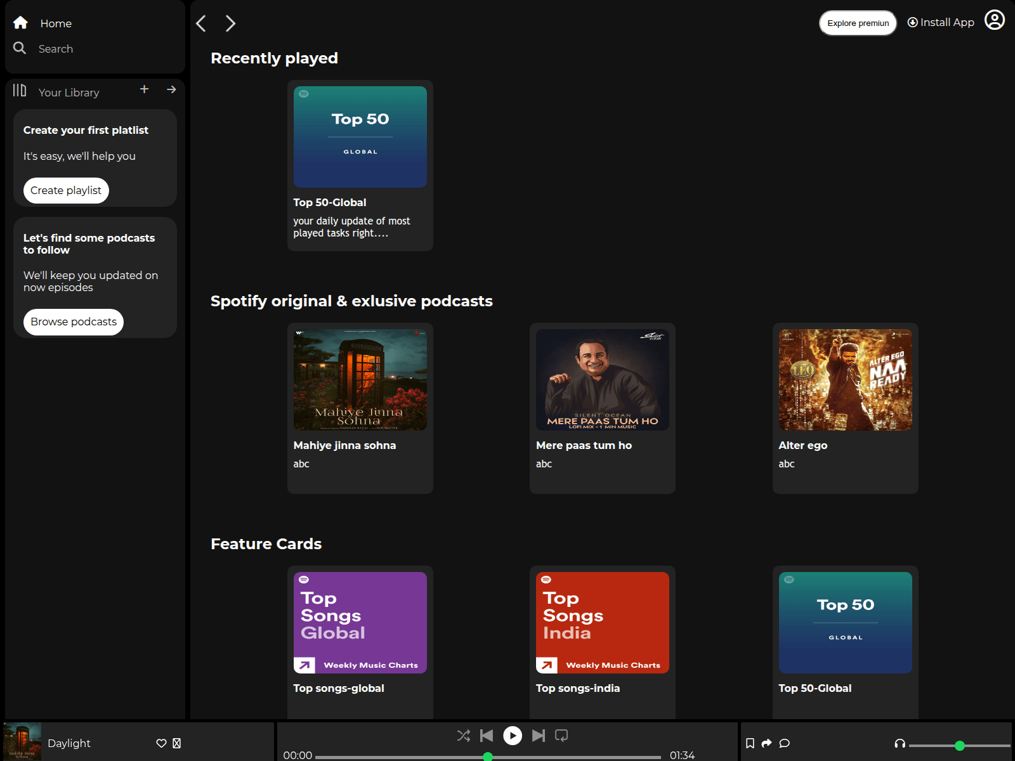The height and width of the screenshot is (761, 1015).
Task: Open the Mere paas tum ho cover
Action: click(x=603, y=380)
